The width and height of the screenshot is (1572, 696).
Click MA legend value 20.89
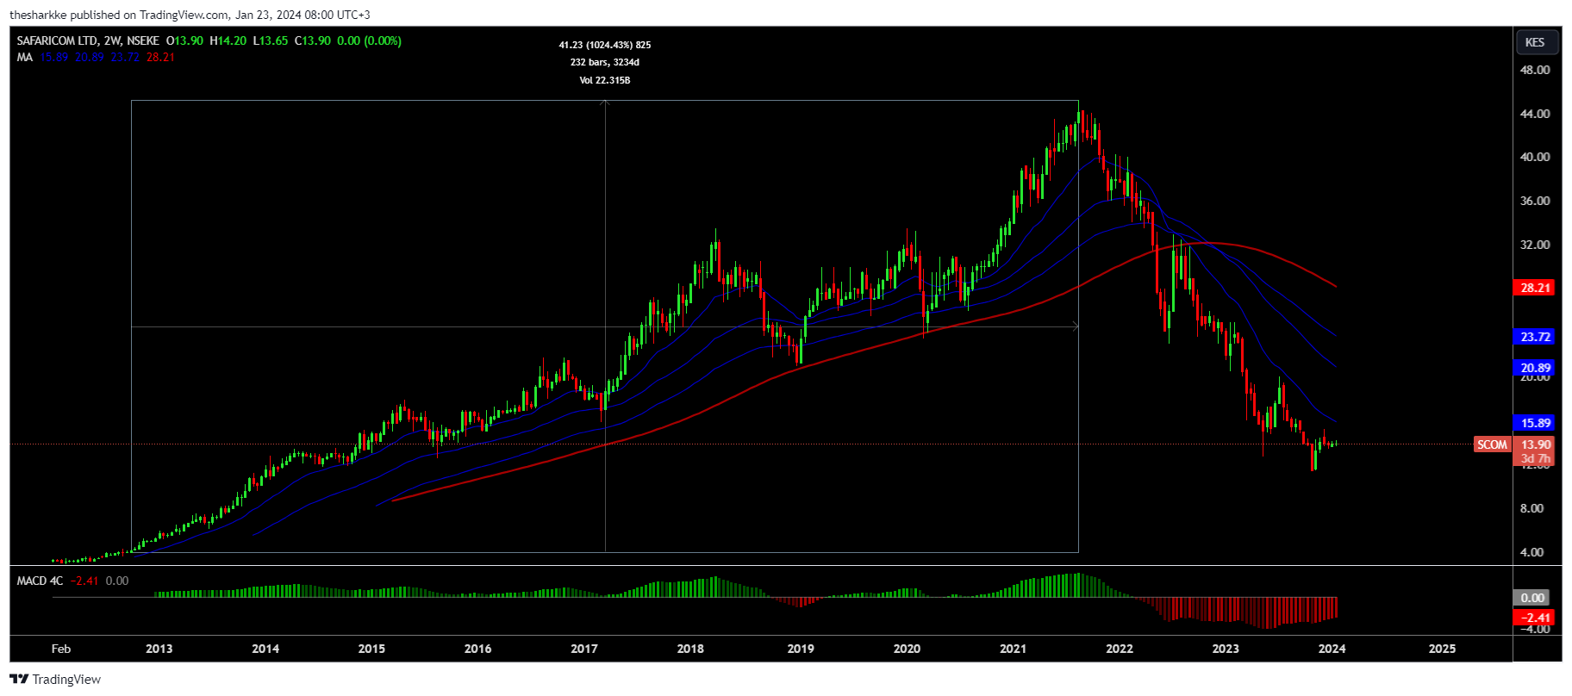(x=89, y=58)
